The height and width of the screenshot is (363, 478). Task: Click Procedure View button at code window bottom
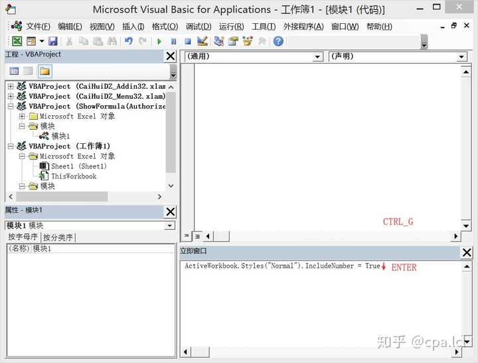pos(187,236)
